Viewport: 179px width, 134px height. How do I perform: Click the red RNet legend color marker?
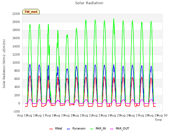click(51, 129)
